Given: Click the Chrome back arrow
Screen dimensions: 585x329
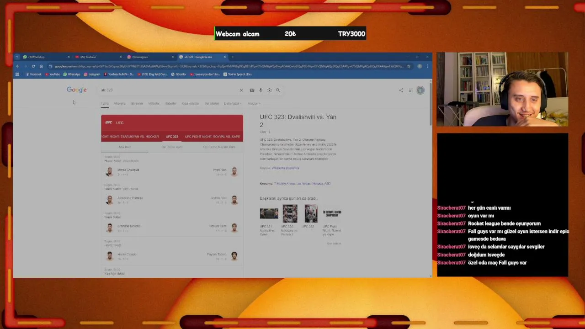Looking at the screenshot, I should tap(17, 66).
